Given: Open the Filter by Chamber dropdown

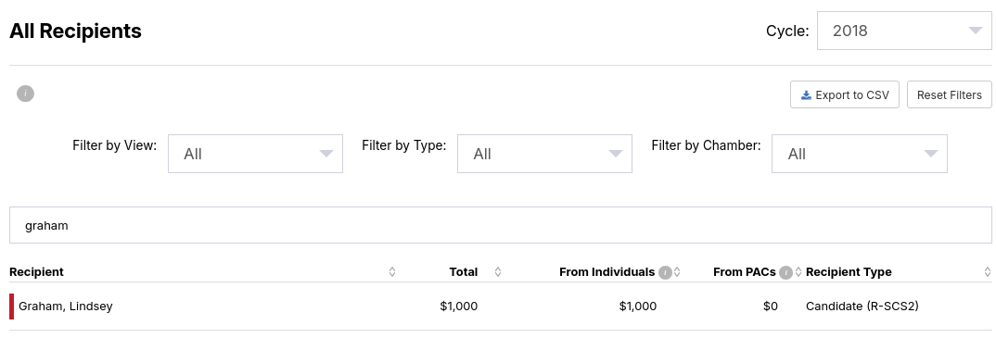Looking at the screenshot, I should click(x=860, y=154).
